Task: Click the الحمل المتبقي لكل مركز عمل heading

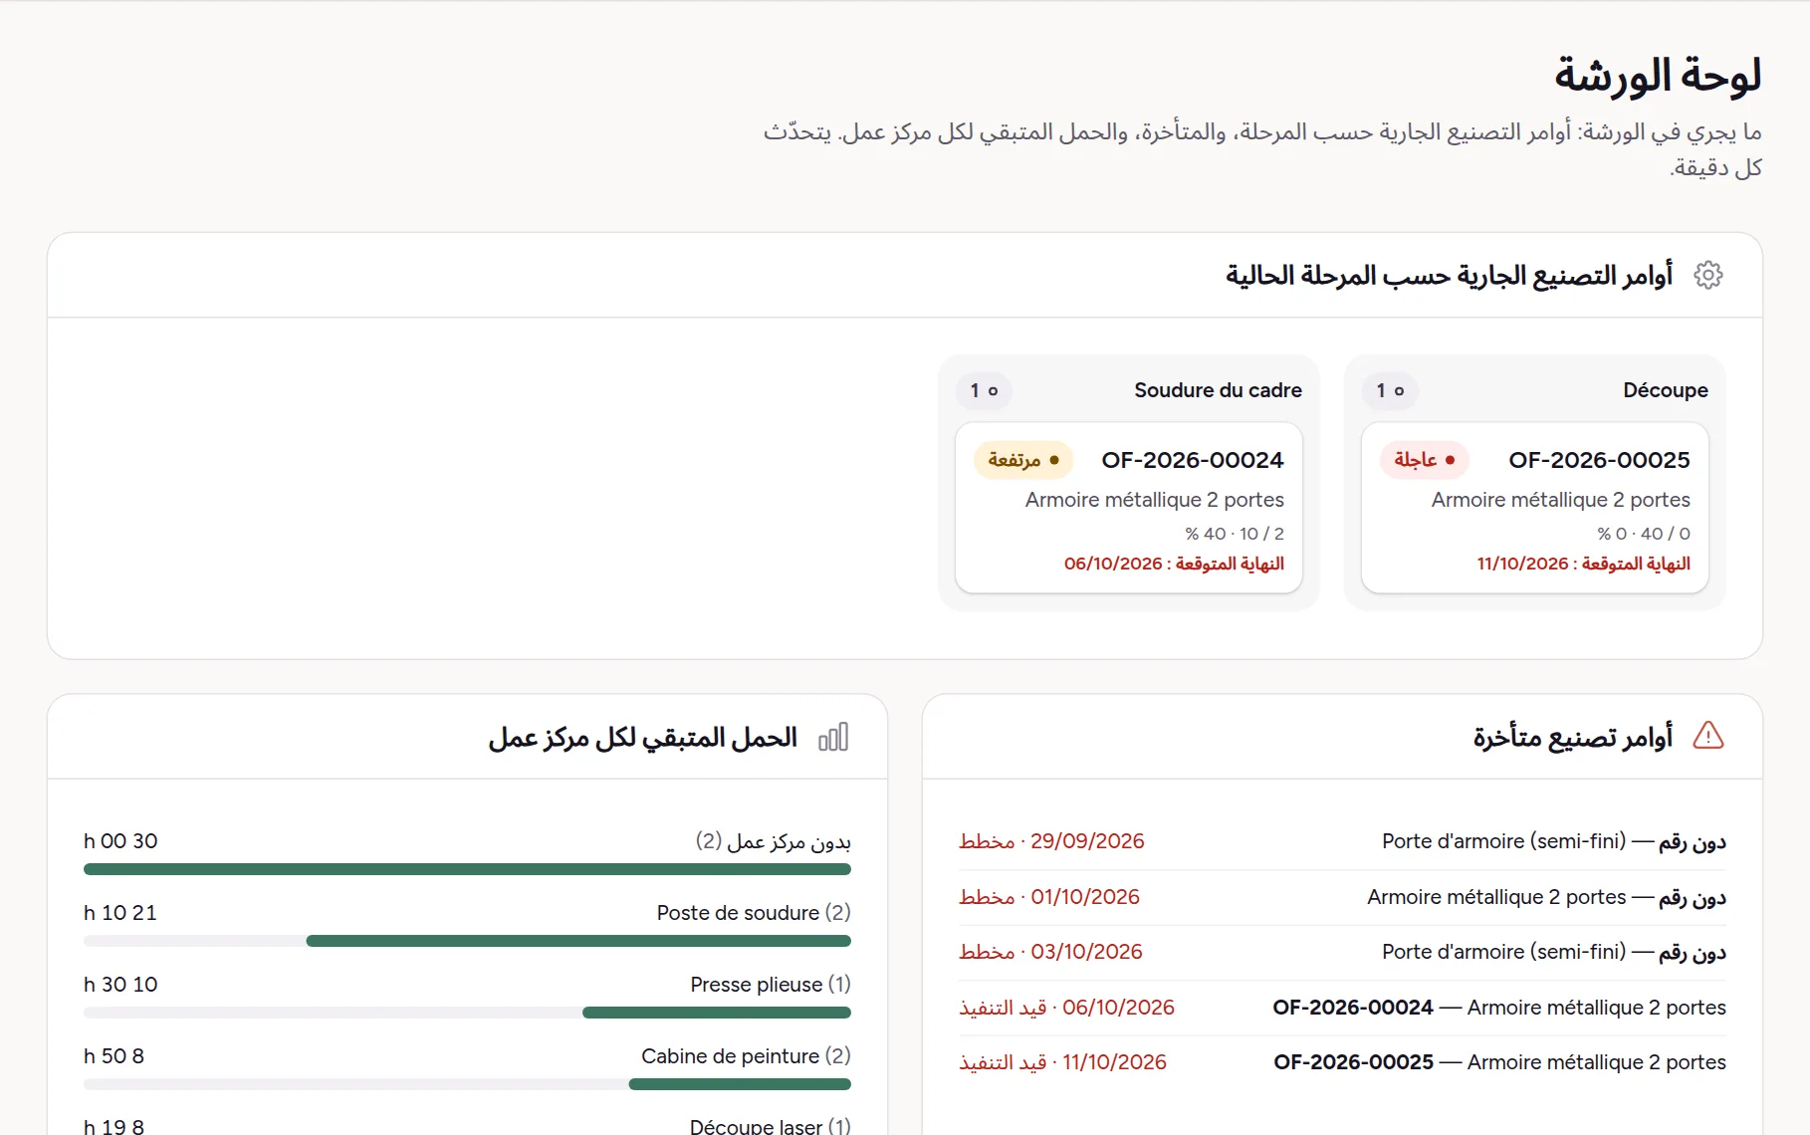Action: tap(642, 738)
